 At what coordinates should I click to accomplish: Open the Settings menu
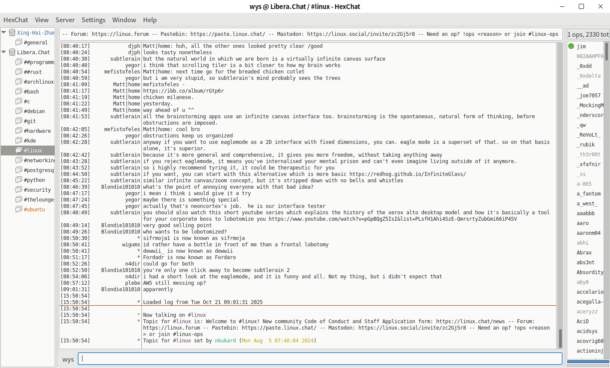93,20
